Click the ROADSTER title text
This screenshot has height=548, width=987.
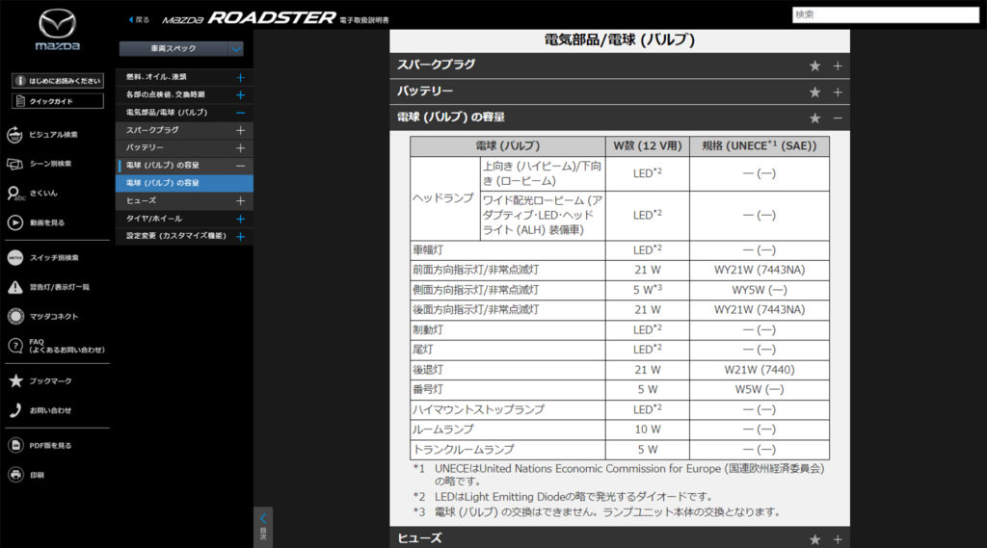[271, 18]
